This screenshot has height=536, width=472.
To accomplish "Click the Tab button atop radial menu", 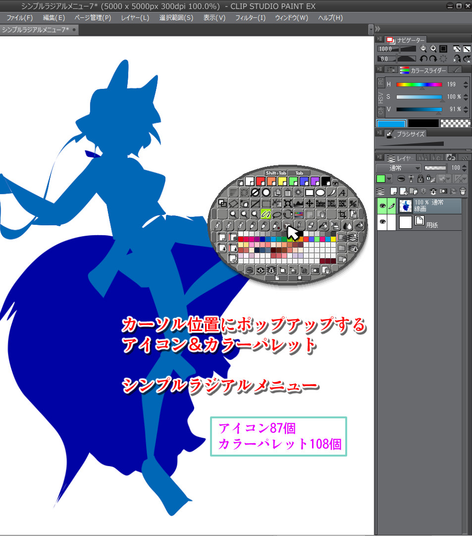I will point(299,173).
